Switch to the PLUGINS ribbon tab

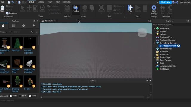(x=67, y=2)
